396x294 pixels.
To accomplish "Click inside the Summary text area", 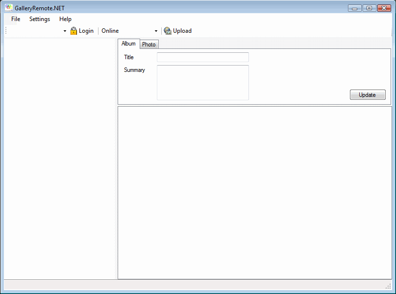I will [x=203, y=83].
